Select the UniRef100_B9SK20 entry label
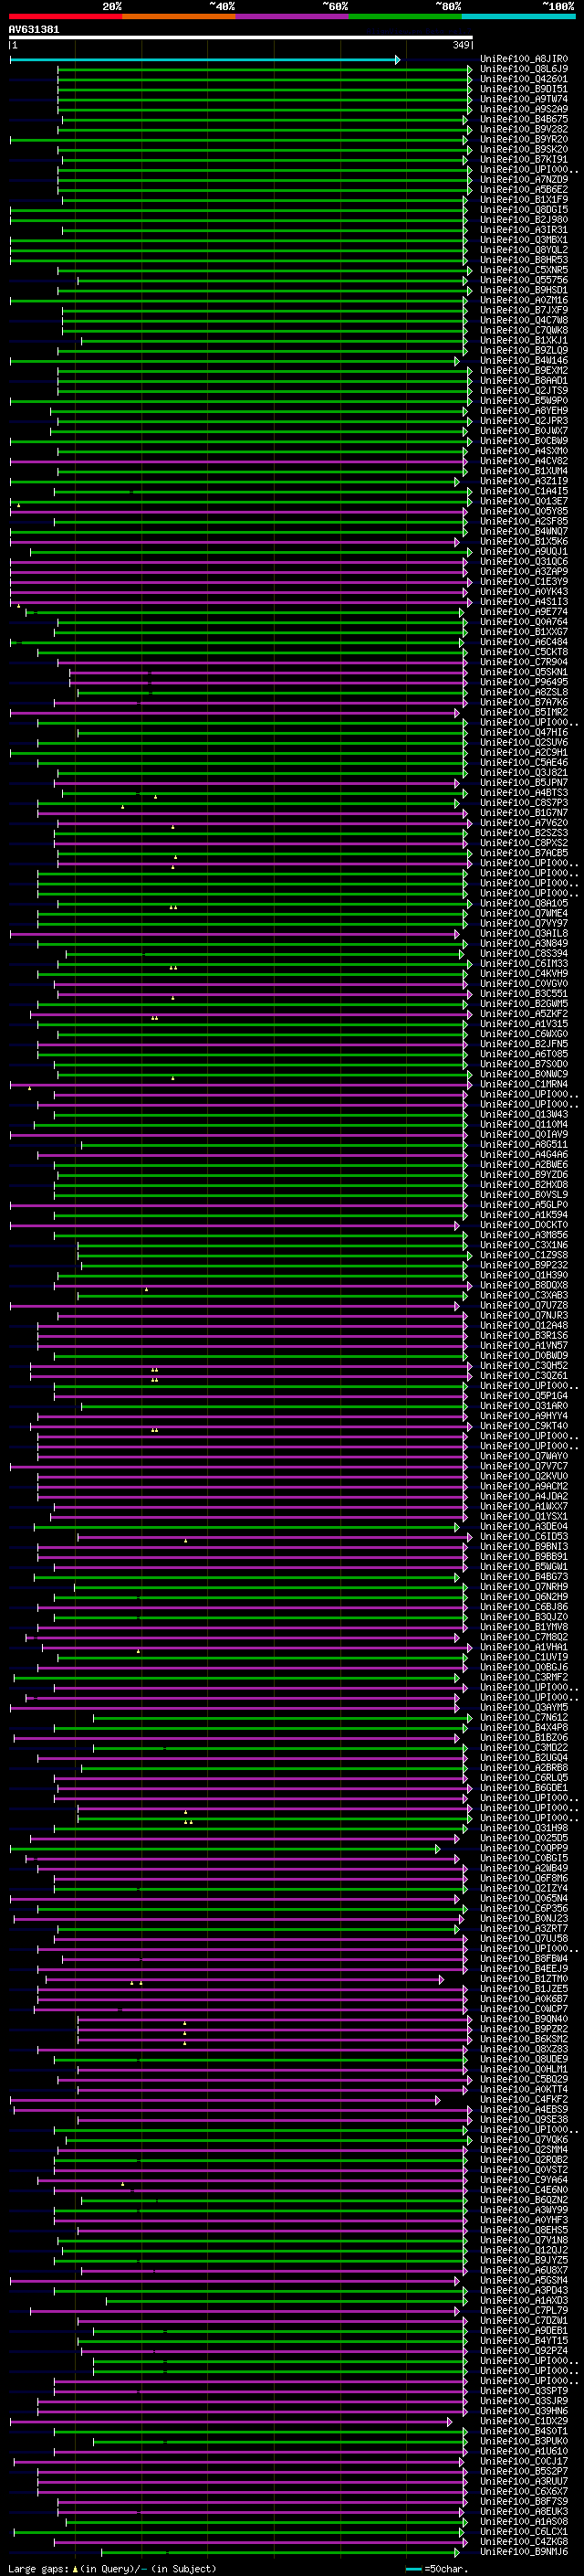584x2576 pixels. [x=523, y=149]
